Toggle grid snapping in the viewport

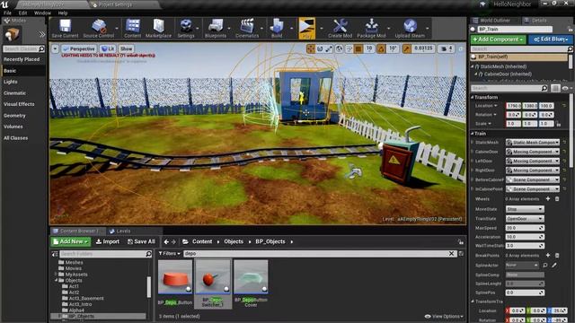pyautogui.click(x=358, y=48)
